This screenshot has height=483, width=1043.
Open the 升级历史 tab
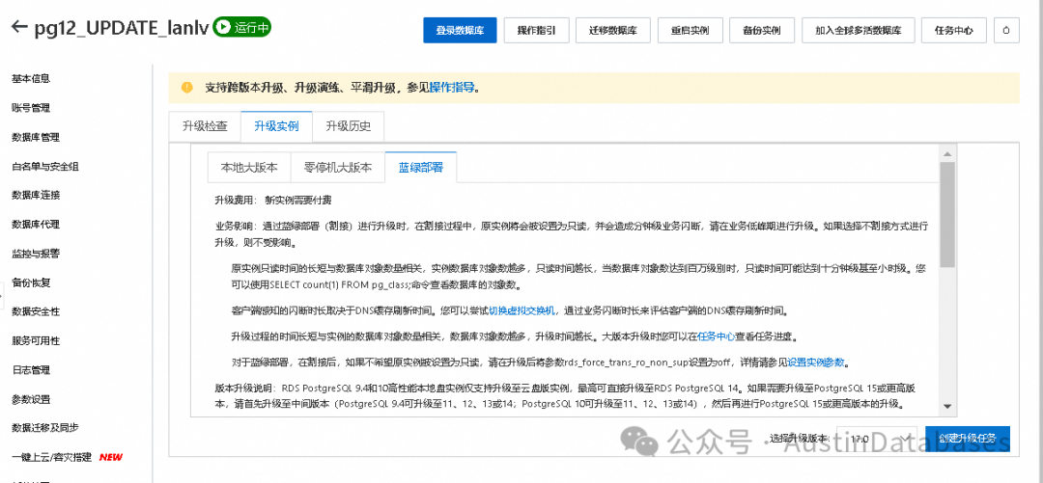pyautogui.click(x=348, y=126)
